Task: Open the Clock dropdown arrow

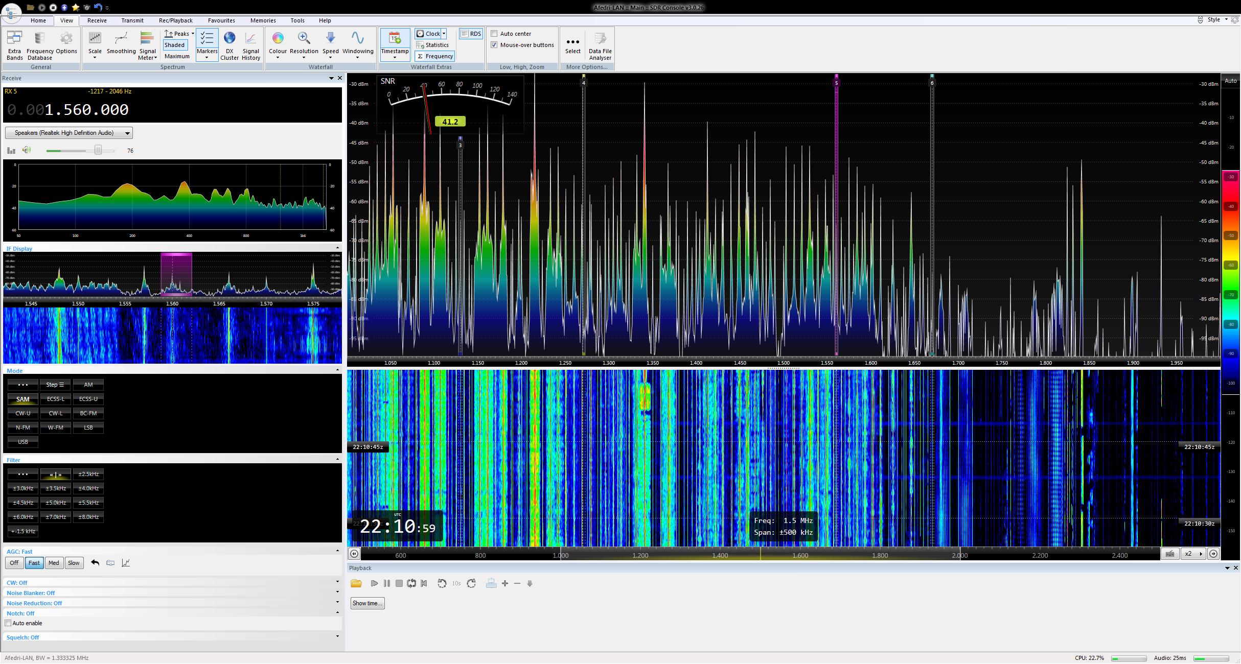Action: (x=444, y=34)
